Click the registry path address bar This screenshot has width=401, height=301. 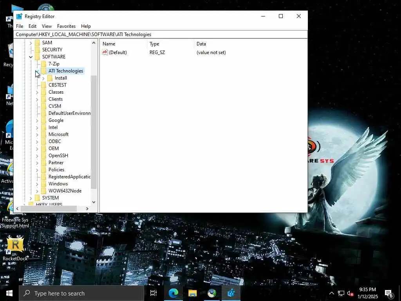coord(161,34)
